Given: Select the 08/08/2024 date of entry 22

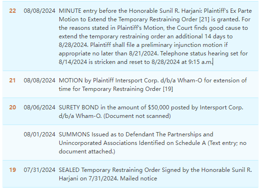Looking at the screenshot, I should pos(39,11).
